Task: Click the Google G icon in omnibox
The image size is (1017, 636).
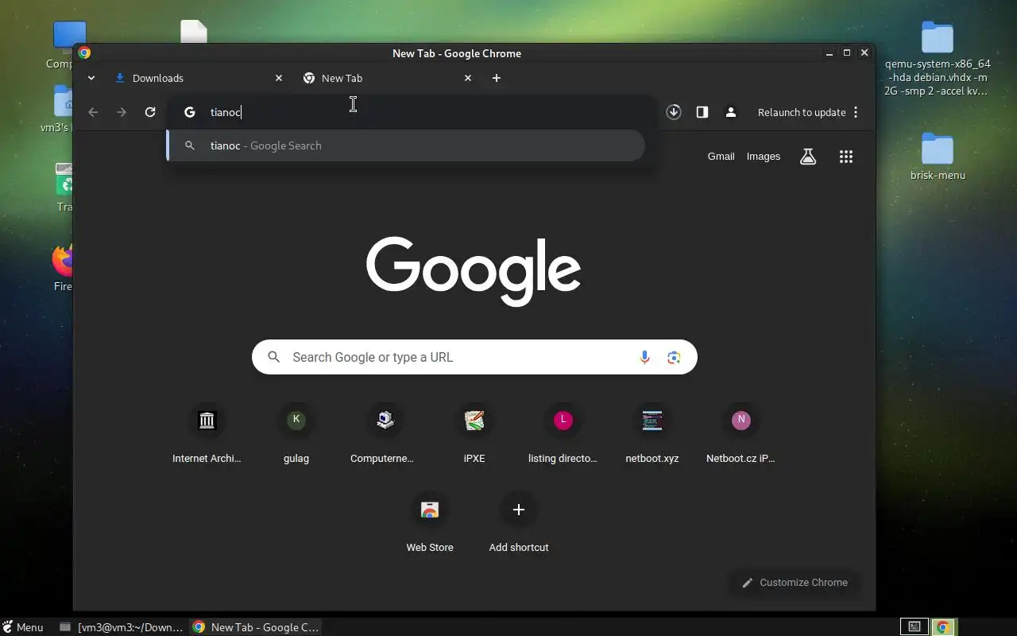Action: pos(189,112)
